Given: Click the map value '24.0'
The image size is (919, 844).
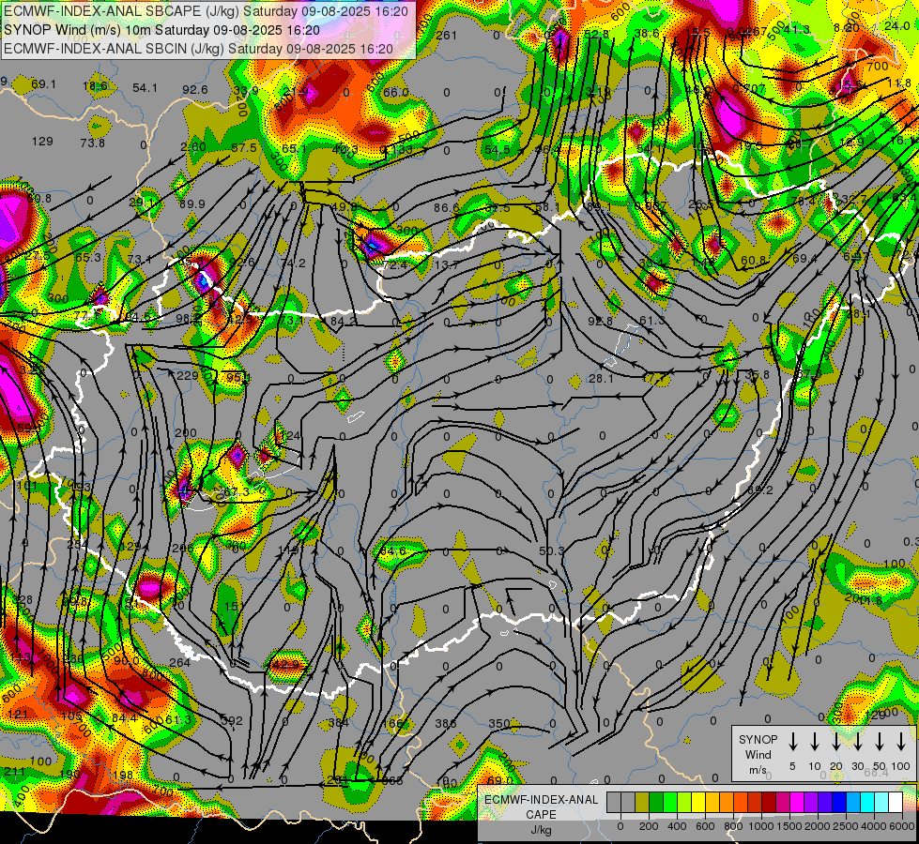Looking at the screenshot, I should tap(897, 25).
